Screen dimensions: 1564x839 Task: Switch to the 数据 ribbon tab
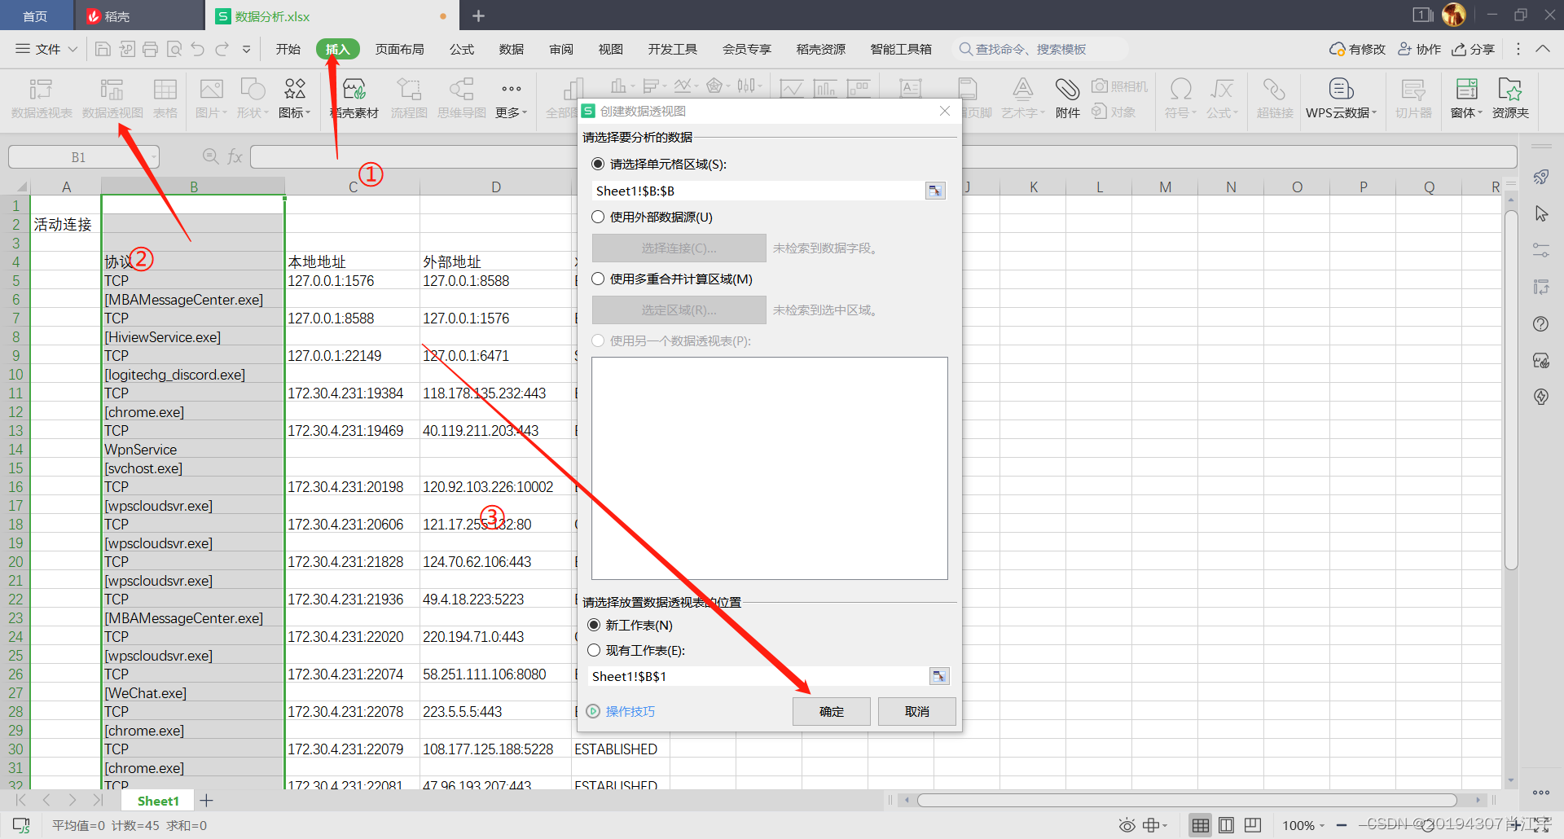click(x=512, y=49)
